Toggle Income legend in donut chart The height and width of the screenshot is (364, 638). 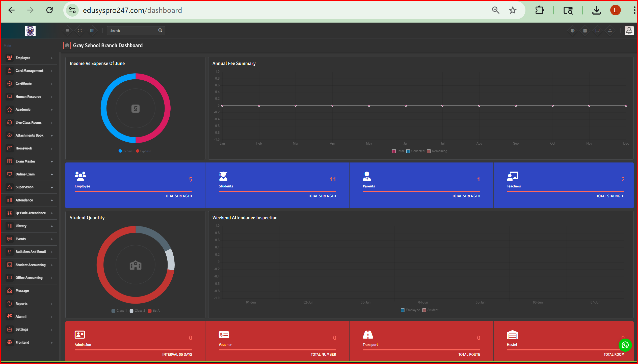[125, 151]
